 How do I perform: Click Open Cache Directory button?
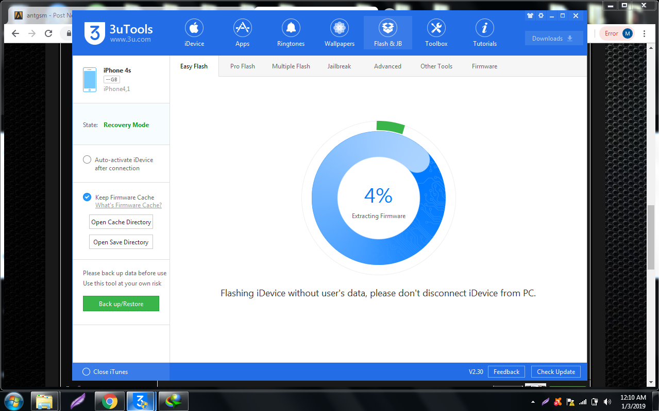click(121, 222)
